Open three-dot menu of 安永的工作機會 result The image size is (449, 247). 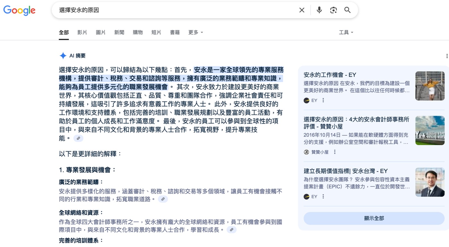click(323, 100)
